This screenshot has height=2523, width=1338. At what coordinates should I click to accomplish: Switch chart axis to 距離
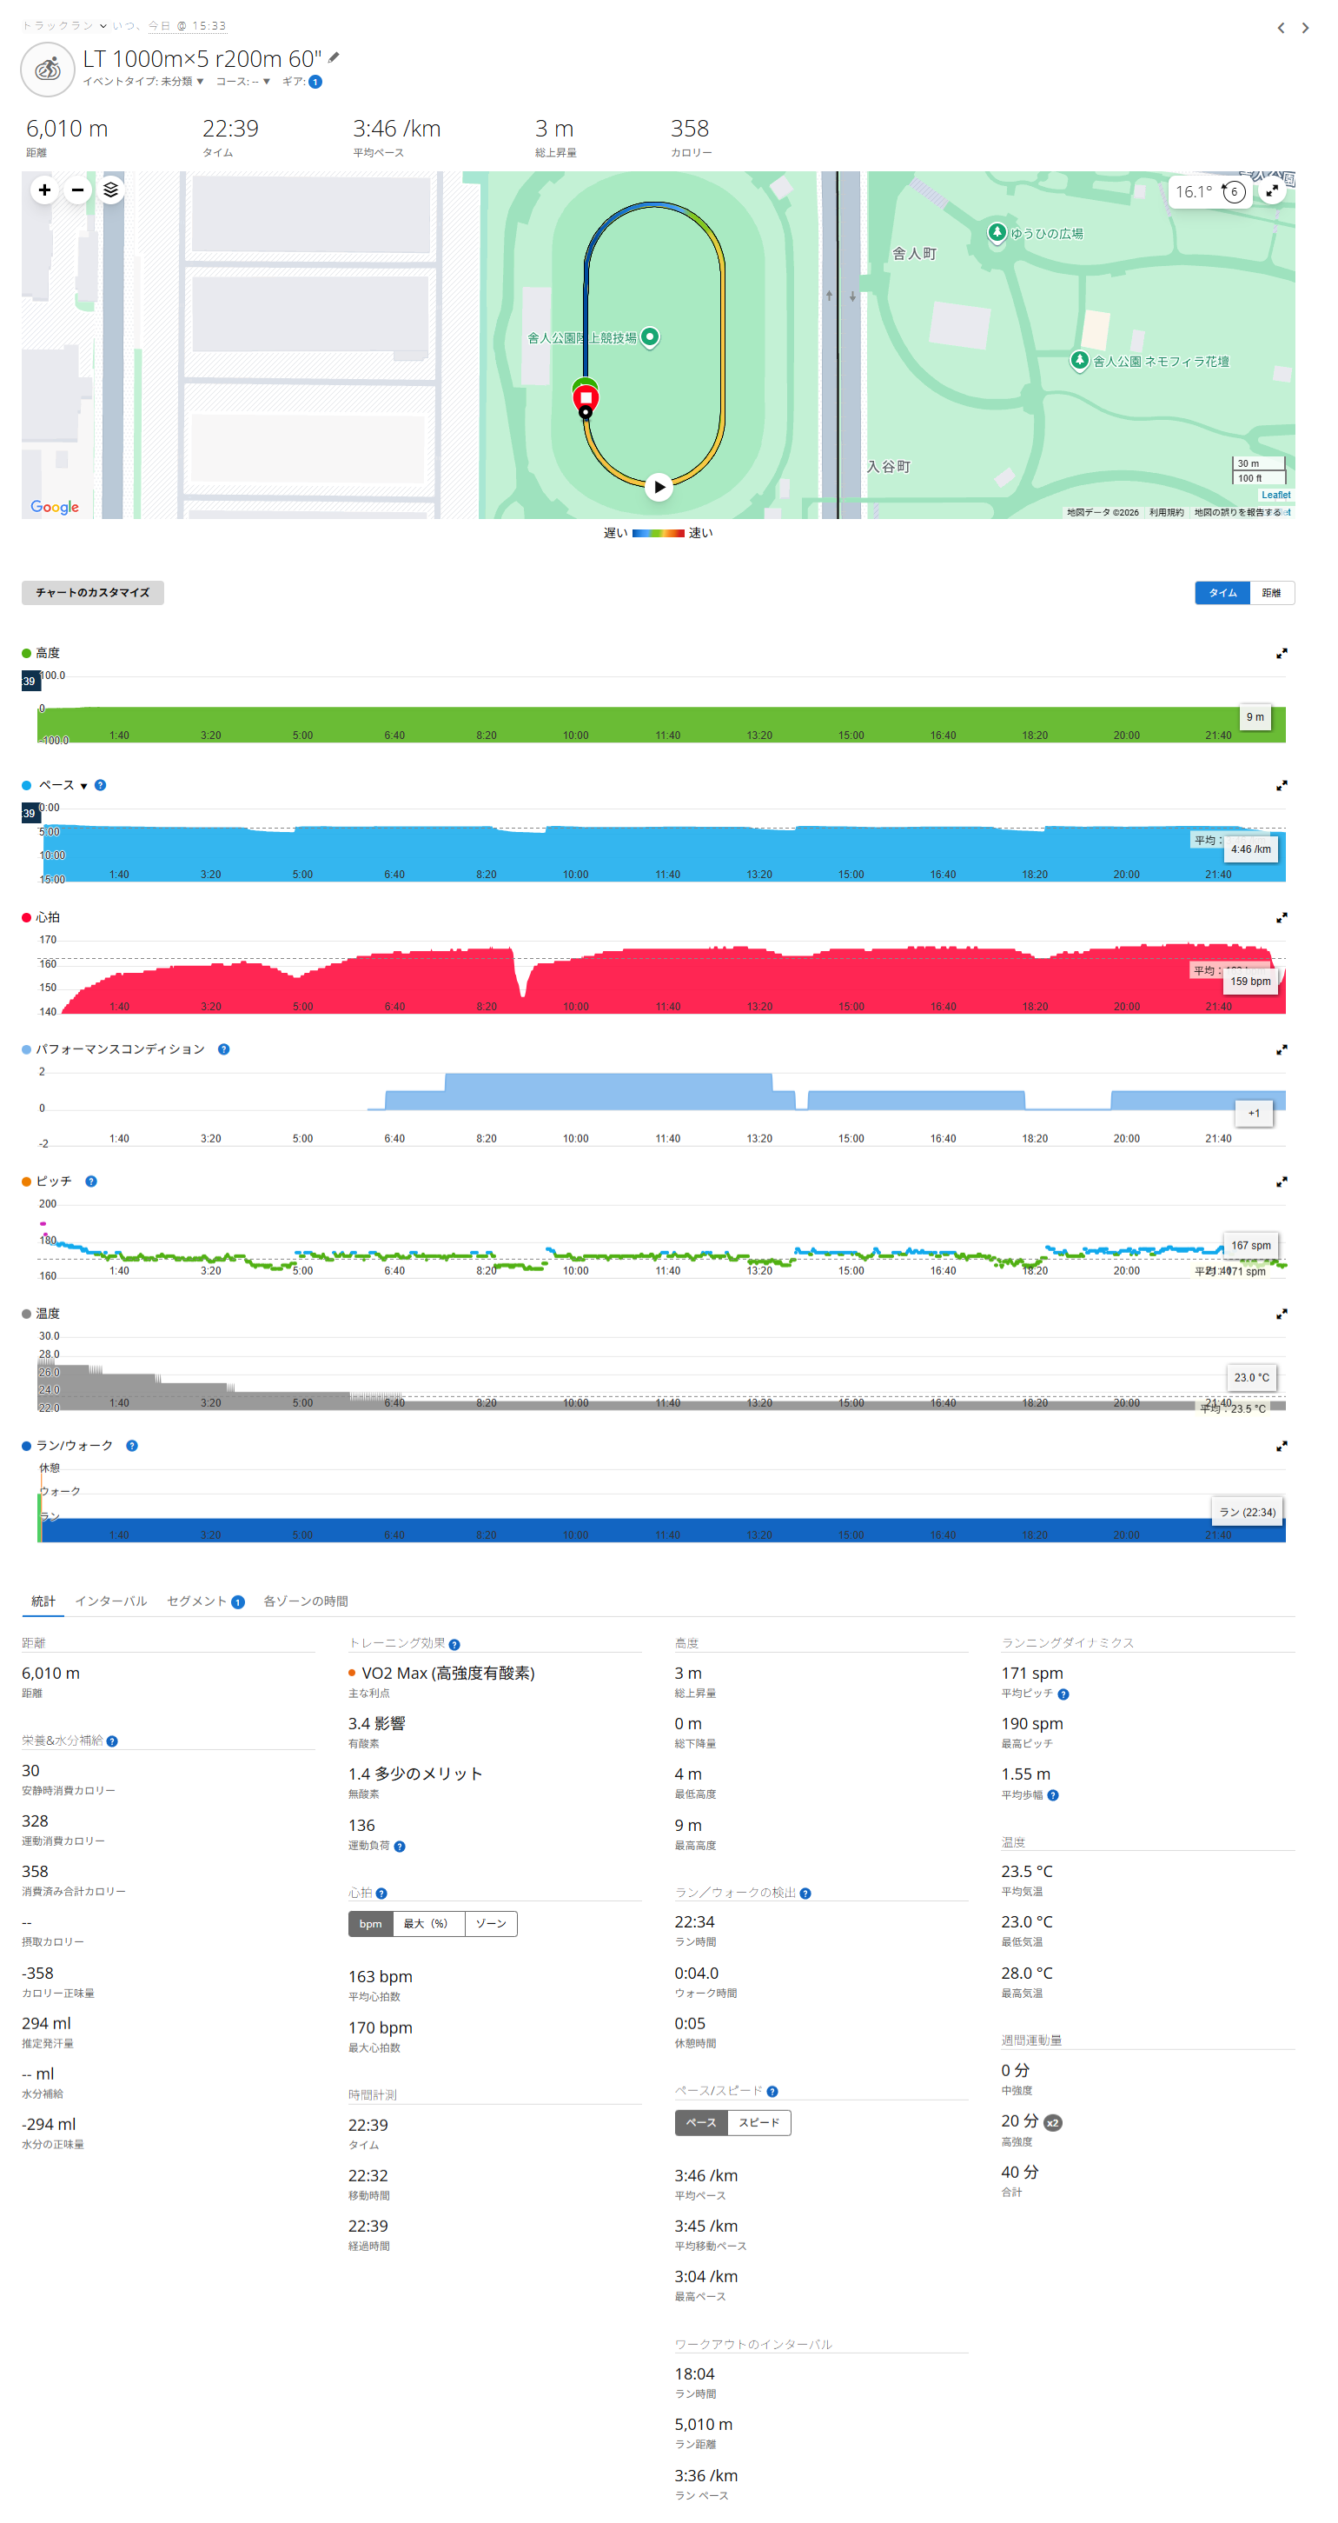point(1270,593)
